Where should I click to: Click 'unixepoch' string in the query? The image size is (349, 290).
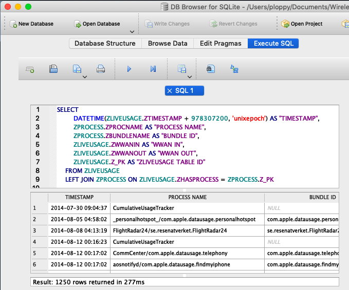click(249, 119)
